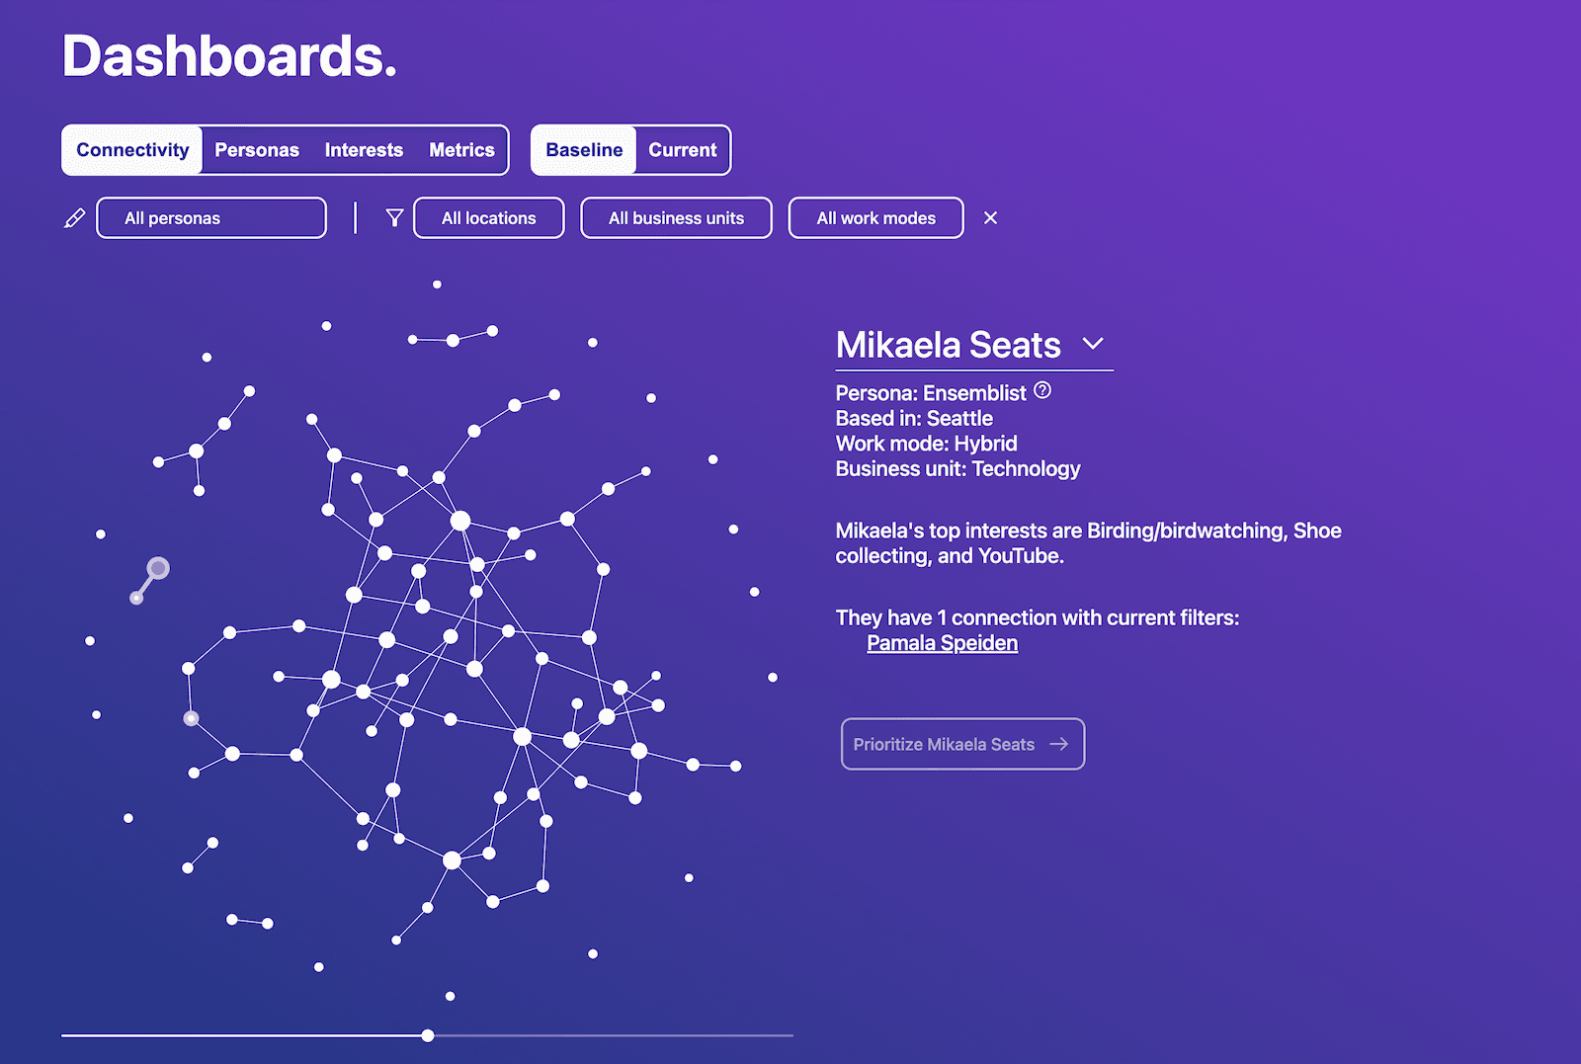
Task: Click the pencil icon to edit personas
Action: (x=75, y=217)
